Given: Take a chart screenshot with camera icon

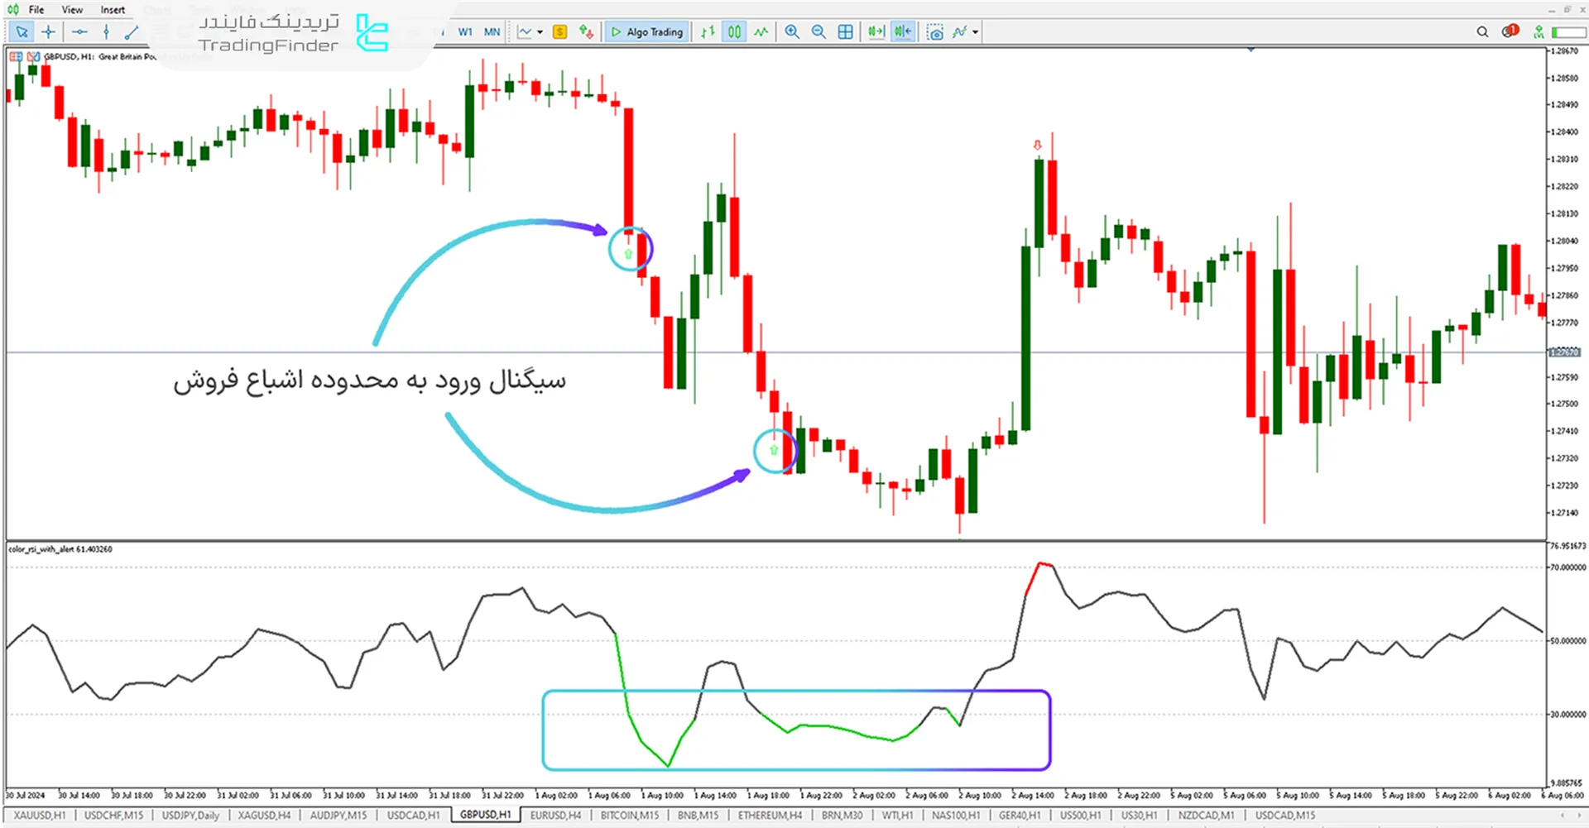Looking at the screenshot, I should [934, 32].
